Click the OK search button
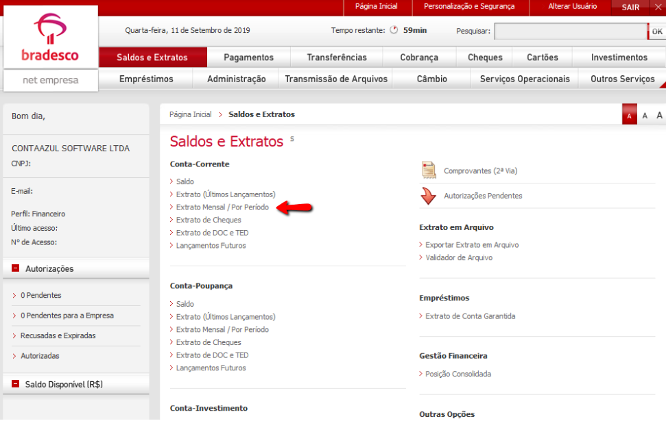666x421 pixels. coord(657,31)
